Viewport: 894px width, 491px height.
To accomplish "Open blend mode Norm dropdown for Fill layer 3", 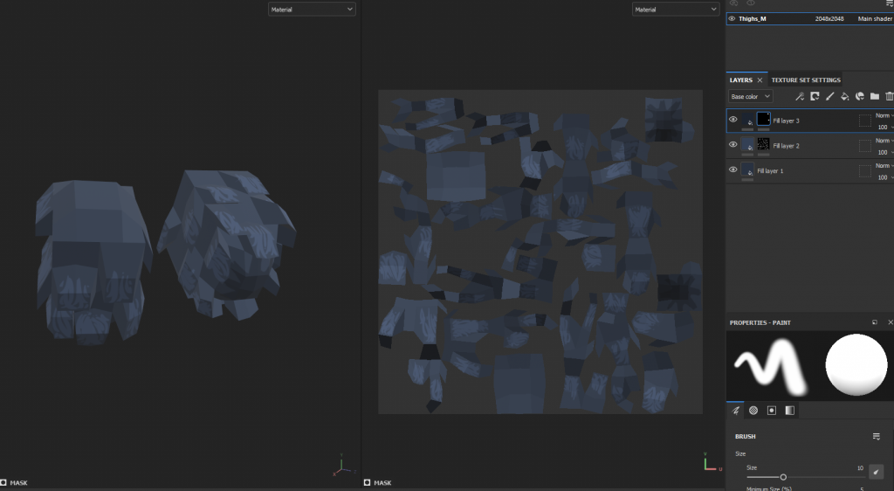I will 884,116.
